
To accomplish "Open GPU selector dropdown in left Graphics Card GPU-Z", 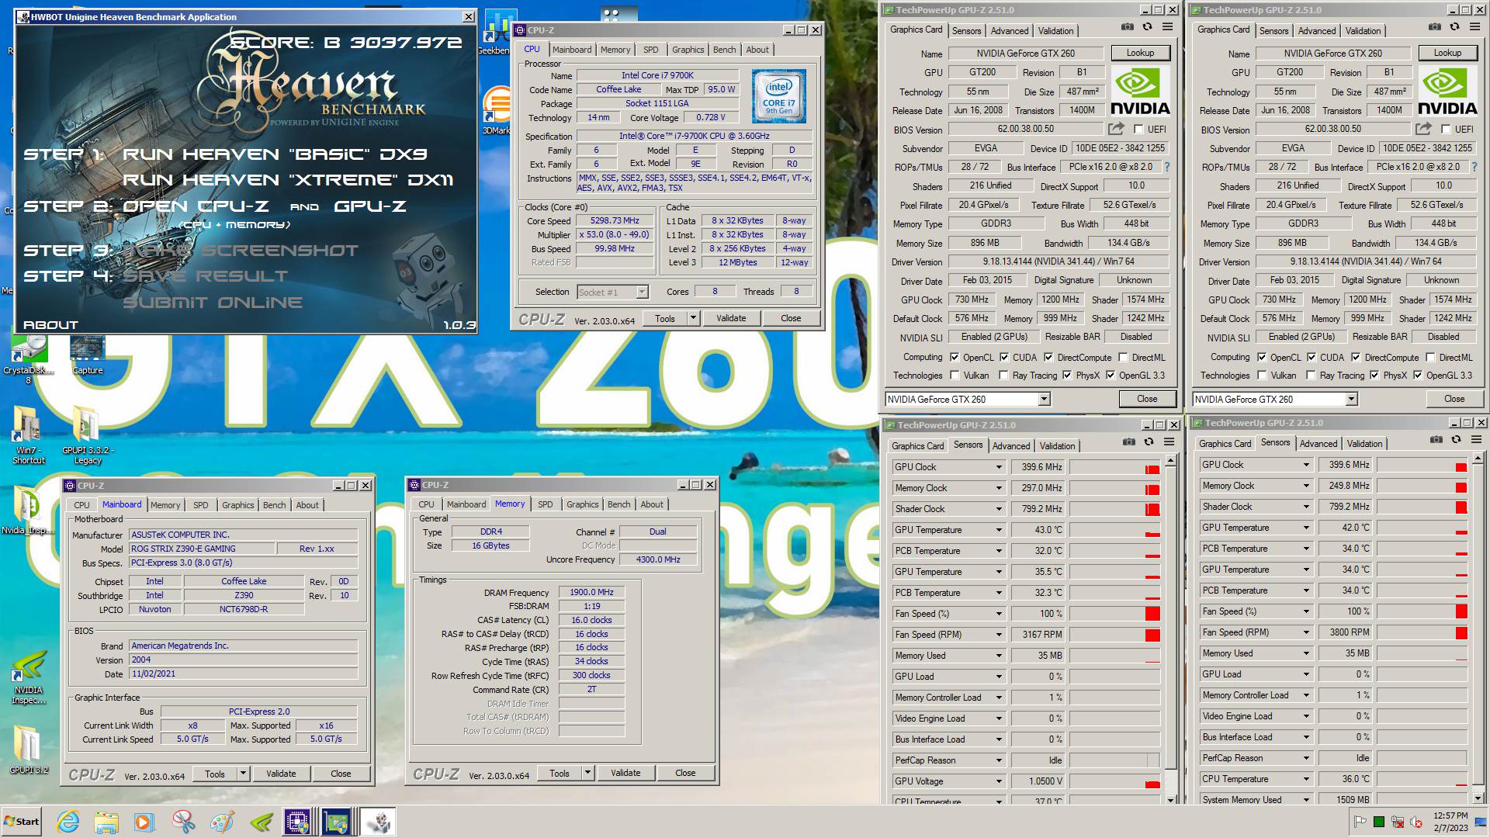I will click(x=1044, y=400).
